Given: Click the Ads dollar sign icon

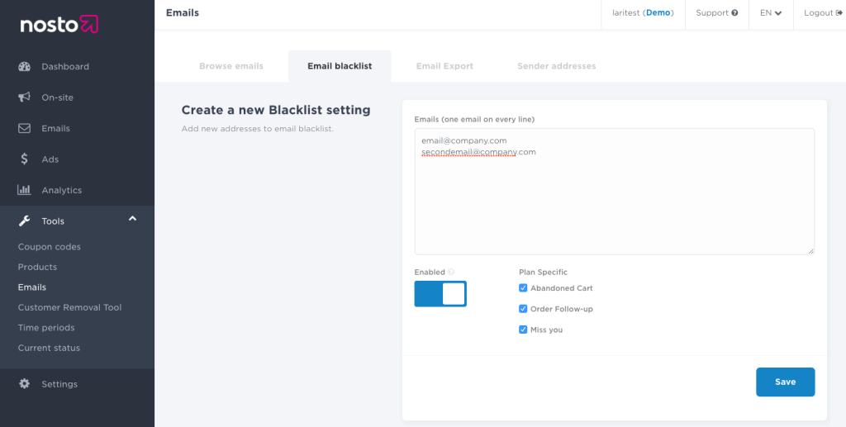Looking at the screenshot, I should 24,159.
